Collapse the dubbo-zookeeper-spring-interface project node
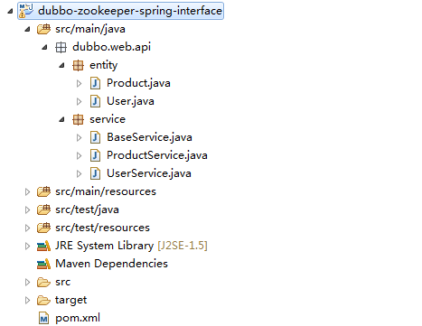 tap(10, 12)
